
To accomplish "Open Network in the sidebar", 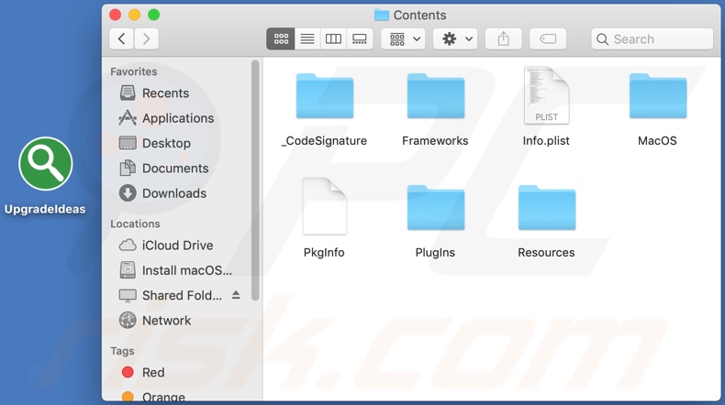I will [155, 320].
